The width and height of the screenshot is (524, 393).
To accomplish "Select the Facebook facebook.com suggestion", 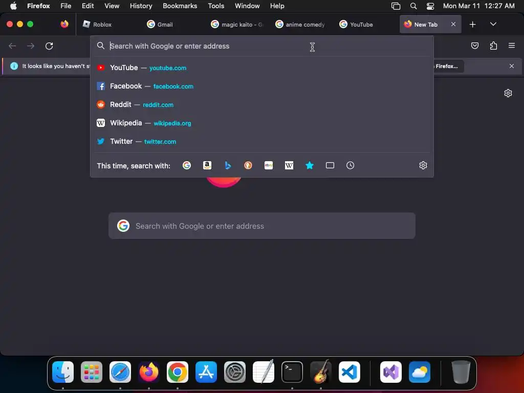I will coord(262,86).
